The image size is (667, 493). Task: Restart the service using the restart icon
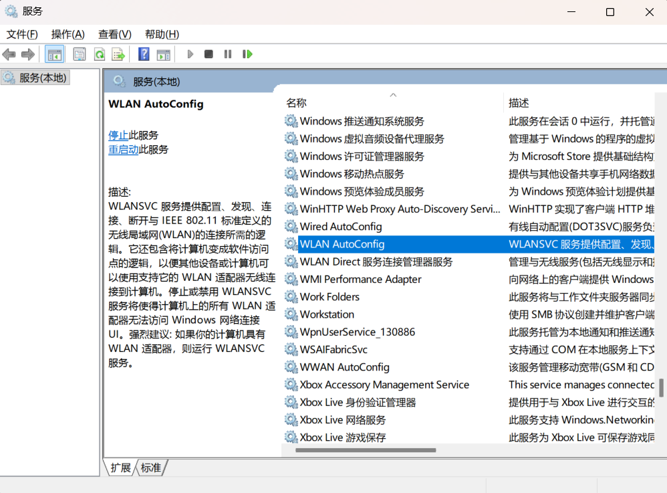pos(247,54)
